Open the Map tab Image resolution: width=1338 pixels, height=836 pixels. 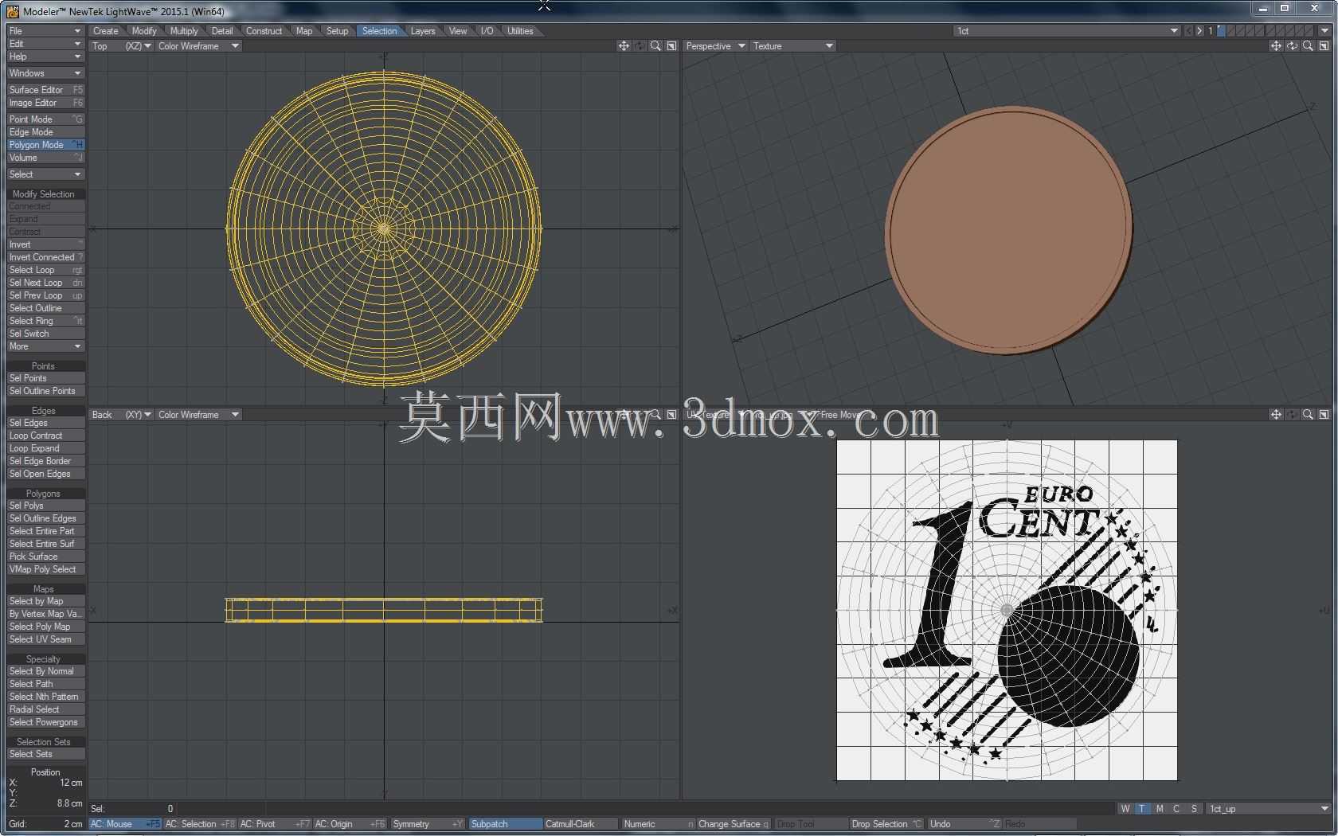[x=304, y=31]
